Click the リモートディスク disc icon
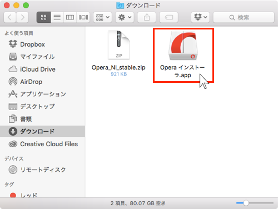The image size is (278, 209). (x=13, y=170)
